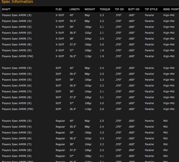Click 110gr weight in X-Stiff PW row
Viewport: 179px width, 162px height.
click(88, 56)
